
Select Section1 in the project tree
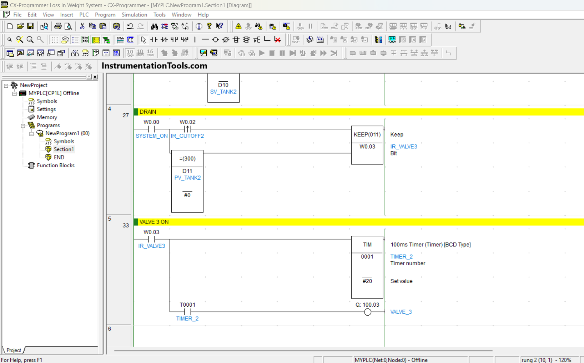[x=64, y=149]
